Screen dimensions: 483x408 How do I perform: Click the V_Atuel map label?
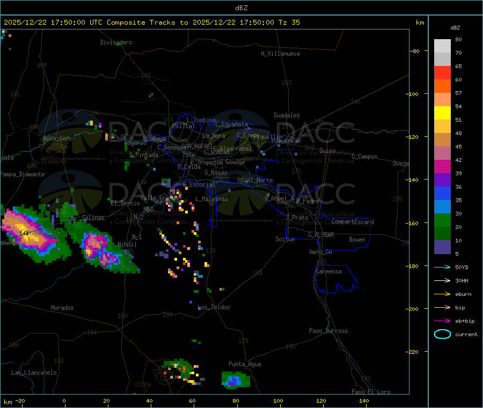(x=276, y=198)
